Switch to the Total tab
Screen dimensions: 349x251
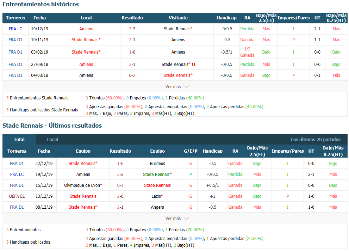(x=19, y=139)
